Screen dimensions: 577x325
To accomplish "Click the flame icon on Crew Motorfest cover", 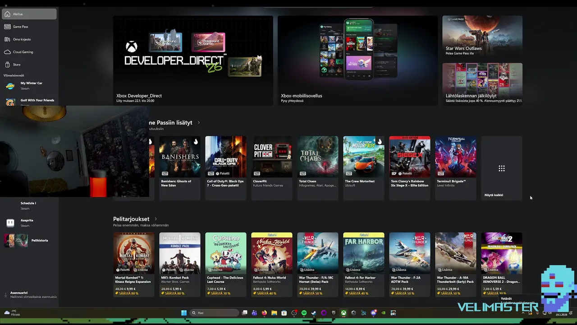I will [380, 142].
